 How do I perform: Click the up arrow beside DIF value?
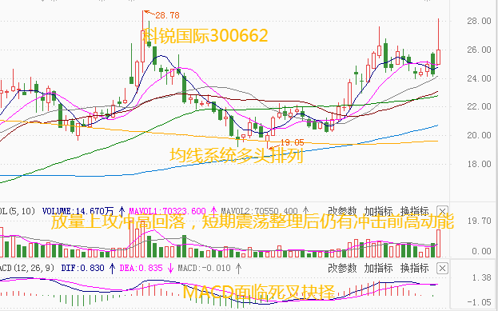pyautogui.click(x=112, y=268)
